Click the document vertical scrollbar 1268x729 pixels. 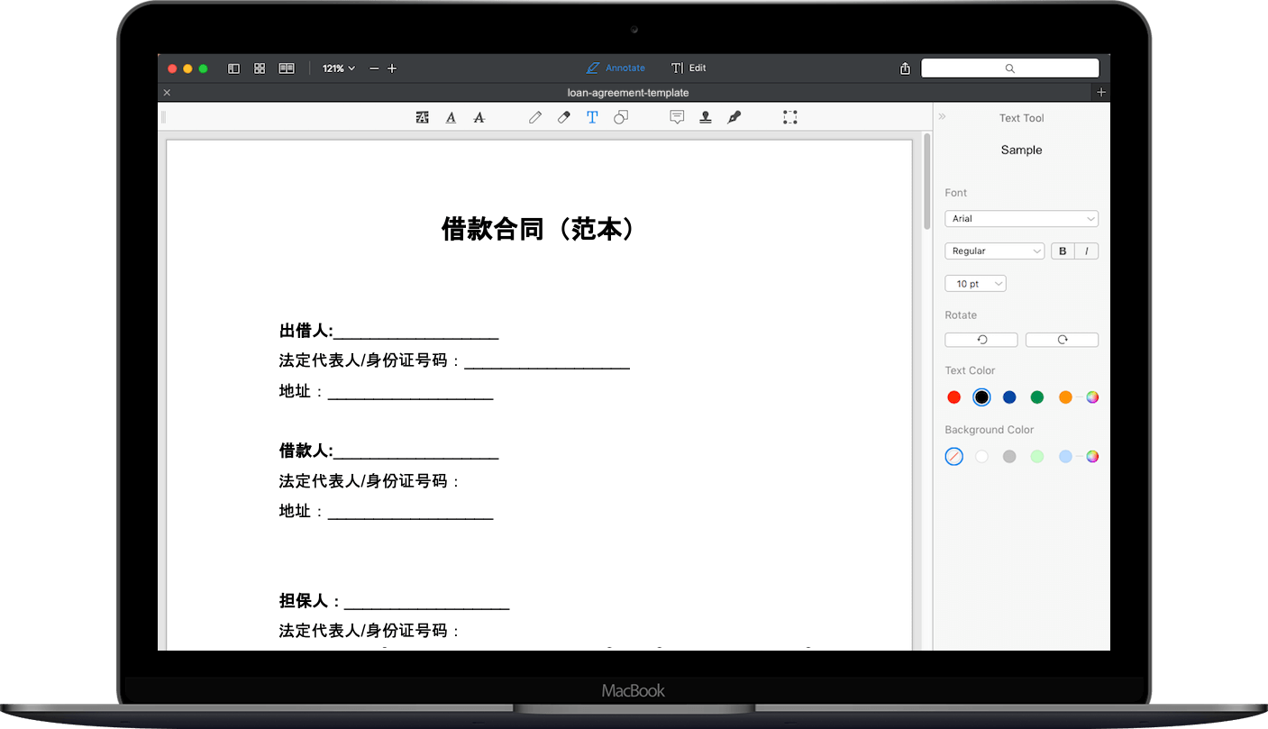click(926, 182)
